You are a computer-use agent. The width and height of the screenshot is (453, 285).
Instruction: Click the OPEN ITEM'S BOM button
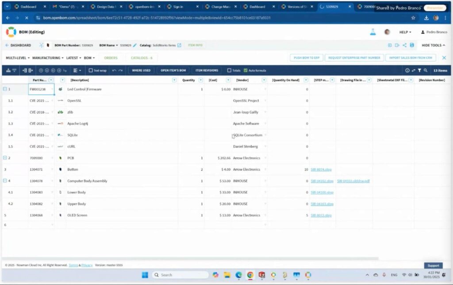[x=173, y=70]
